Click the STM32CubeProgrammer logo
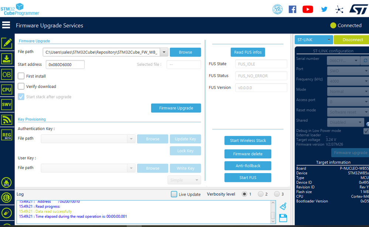This screenshot has height=227, width=369. [20, 9]
